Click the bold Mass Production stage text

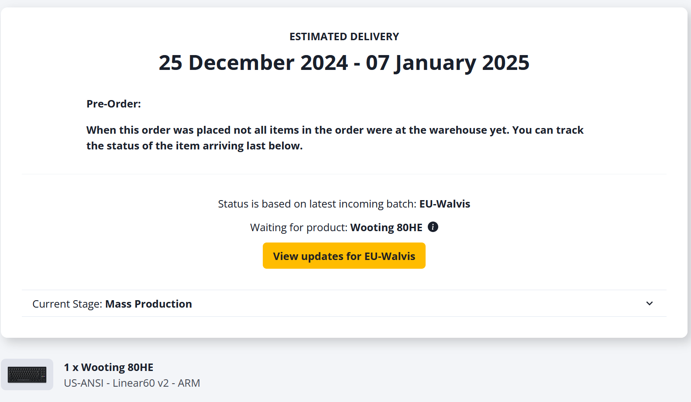coord(148,304)
